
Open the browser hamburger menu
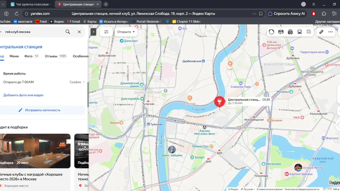[x=314, y=4]
